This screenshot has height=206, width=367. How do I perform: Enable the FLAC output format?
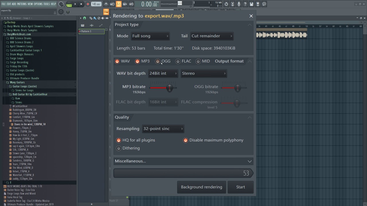click(178, 61)
